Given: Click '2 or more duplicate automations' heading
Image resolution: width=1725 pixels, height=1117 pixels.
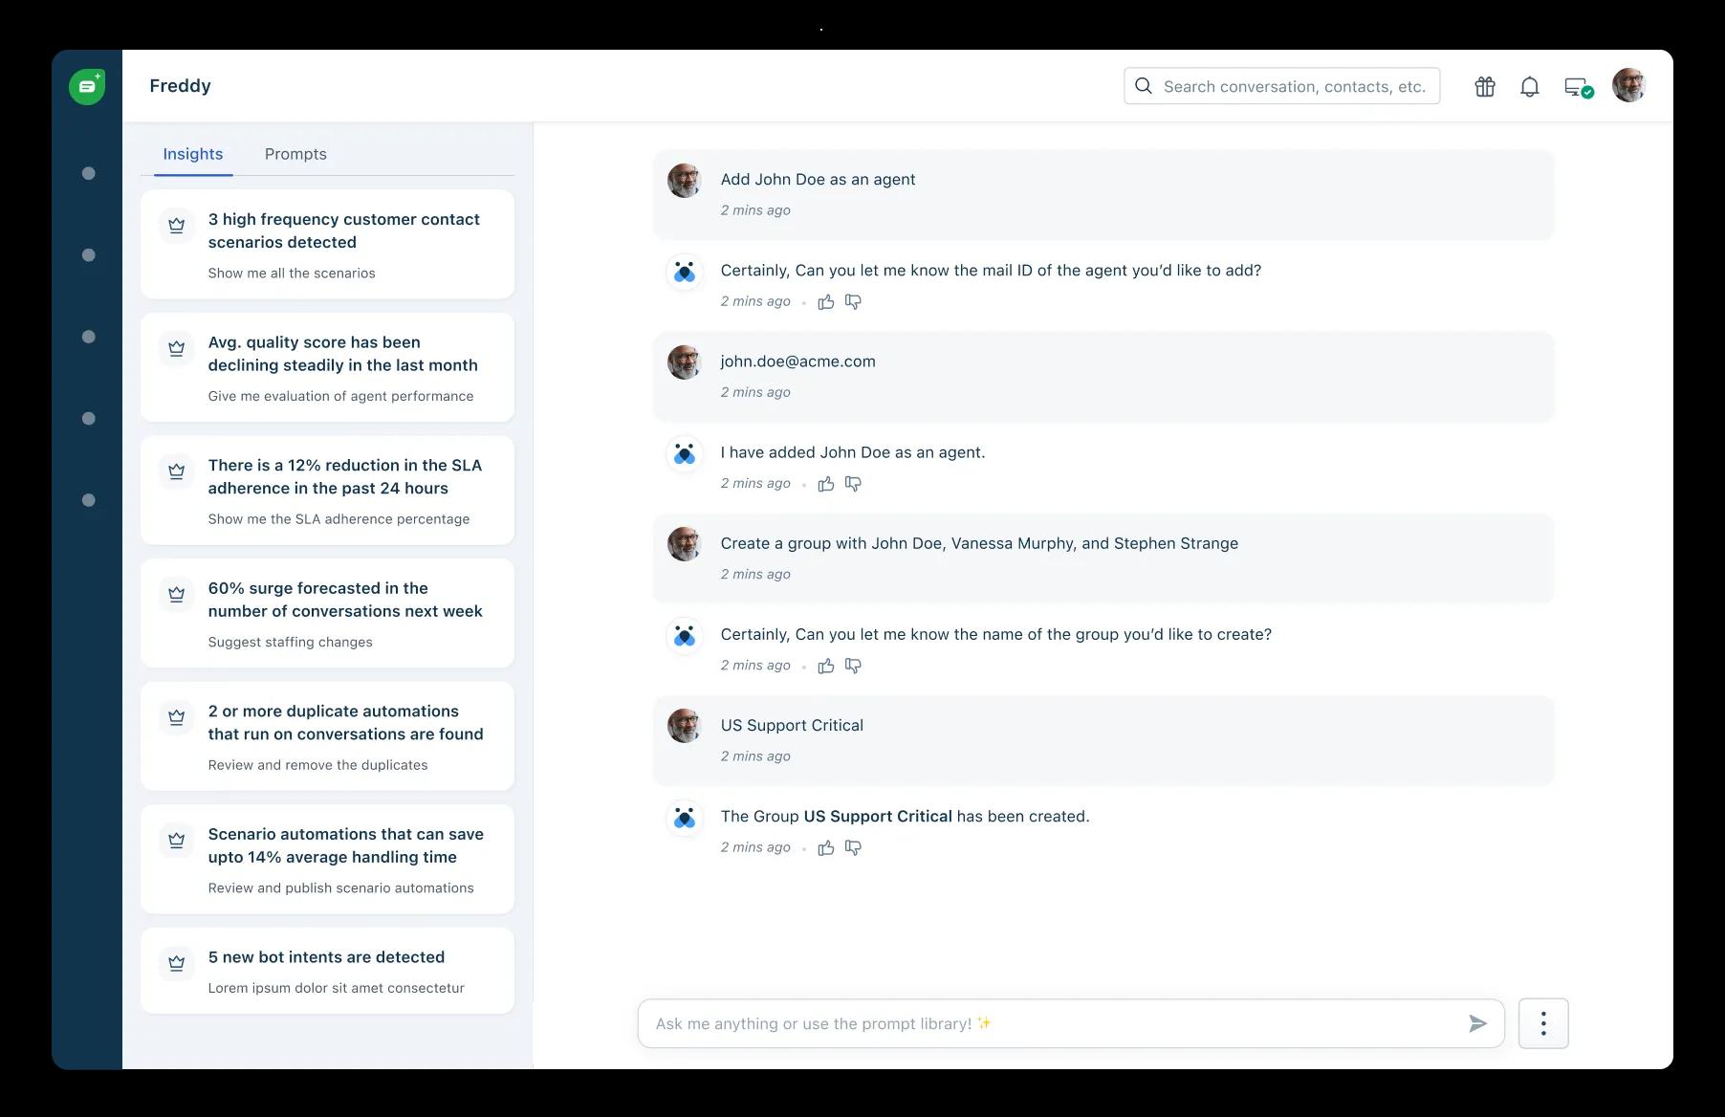Looking at the screenshot, I should click(x=345, y=723).
